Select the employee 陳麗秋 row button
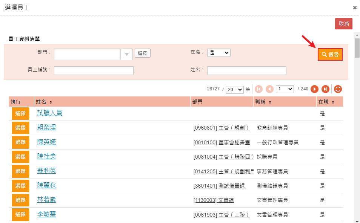 (20, 186)
